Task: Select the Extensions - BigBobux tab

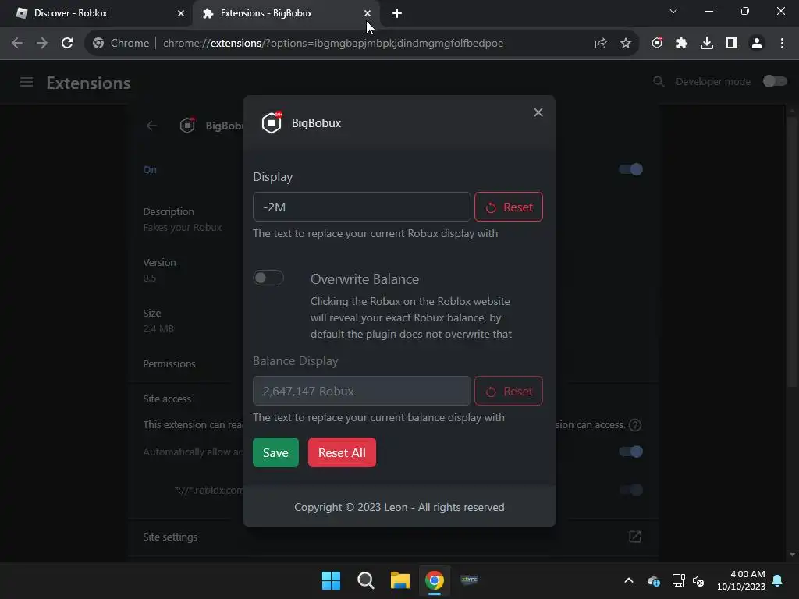Action: tap(286, 13)
